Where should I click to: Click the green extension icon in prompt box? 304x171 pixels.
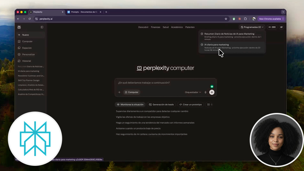(212, 87)
